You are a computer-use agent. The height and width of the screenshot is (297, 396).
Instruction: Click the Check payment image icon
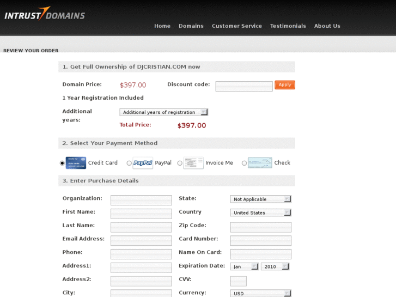pos(260,163)
